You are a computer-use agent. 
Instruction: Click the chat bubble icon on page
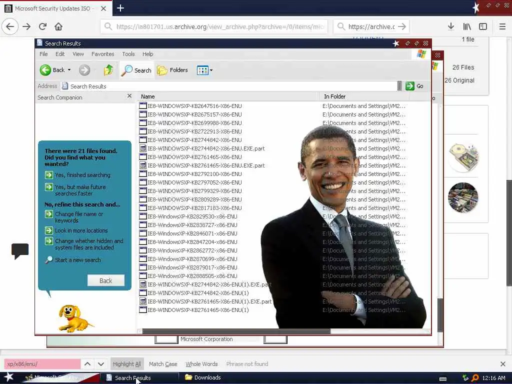20,251
